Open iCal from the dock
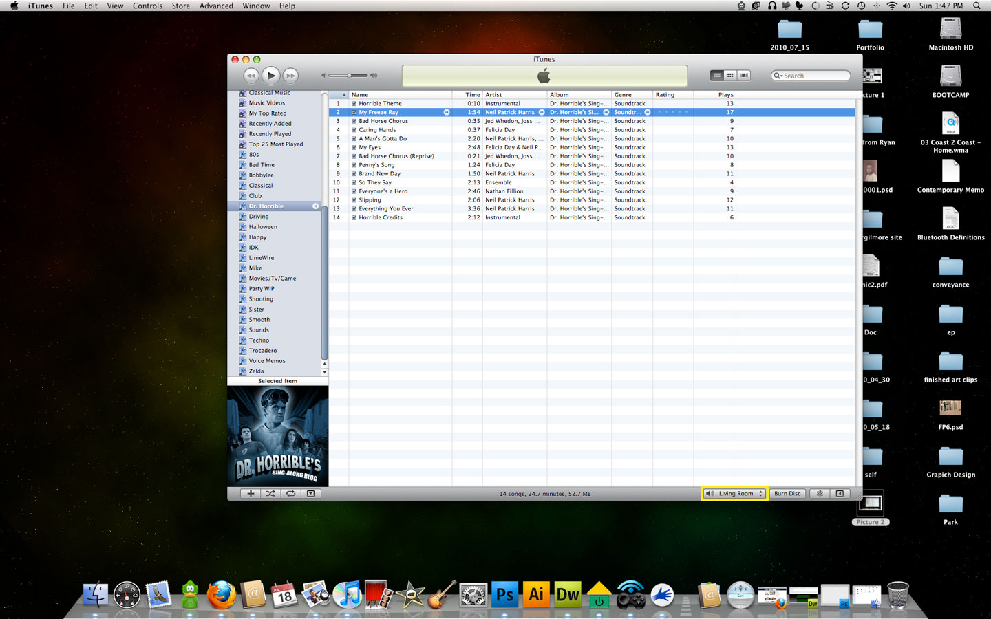991x619 pixels. (284, 595)
